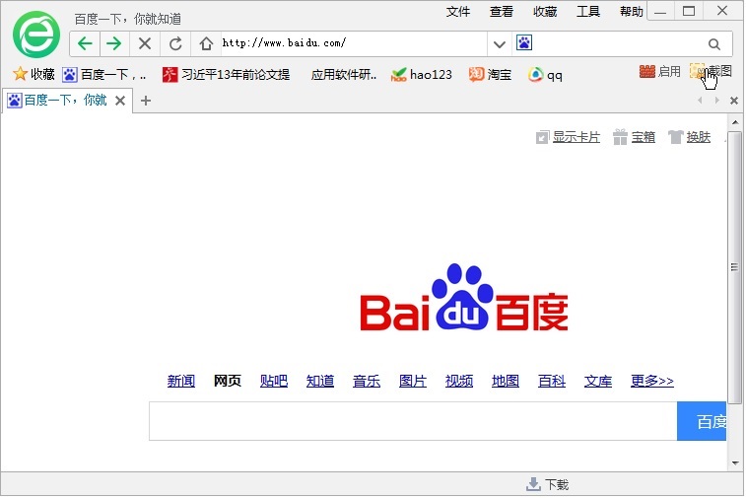Focus the URL address field
The image size is (746, 498).
pyautogui.click(x=353, y=43)
